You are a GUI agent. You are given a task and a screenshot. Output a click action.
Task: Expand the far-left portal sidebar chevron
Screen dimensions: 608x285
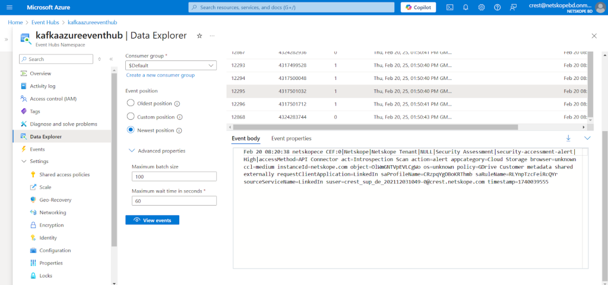pyautogui.click(x=6, y=40)
